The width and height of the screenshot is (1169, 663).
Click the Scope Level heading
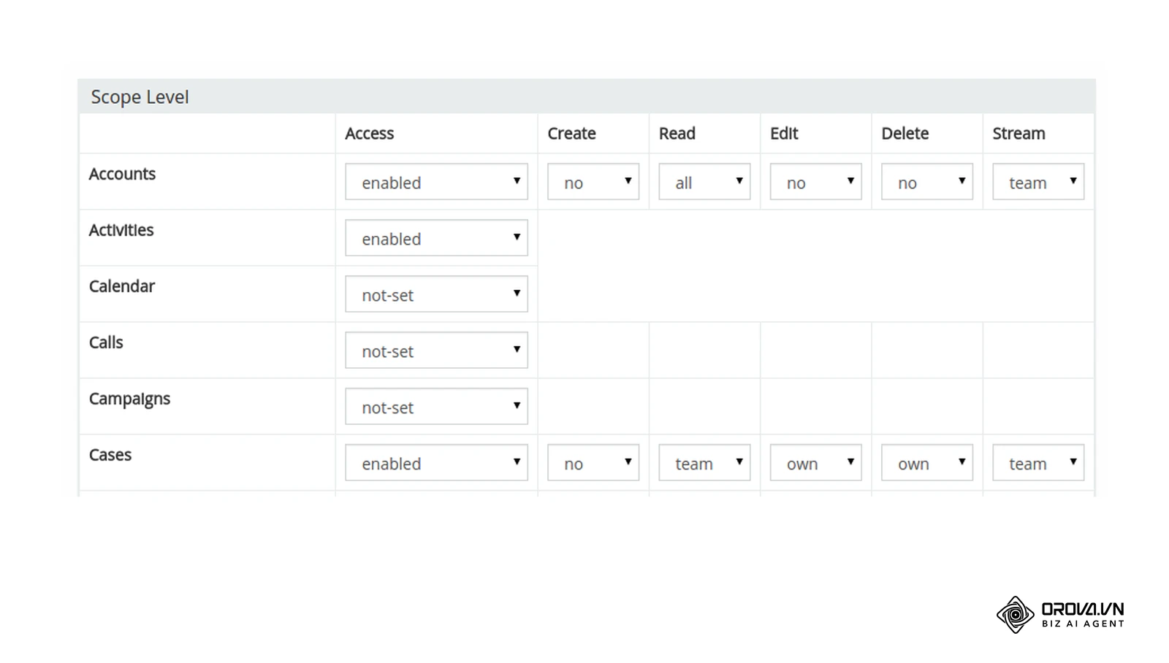click(140, 97)
